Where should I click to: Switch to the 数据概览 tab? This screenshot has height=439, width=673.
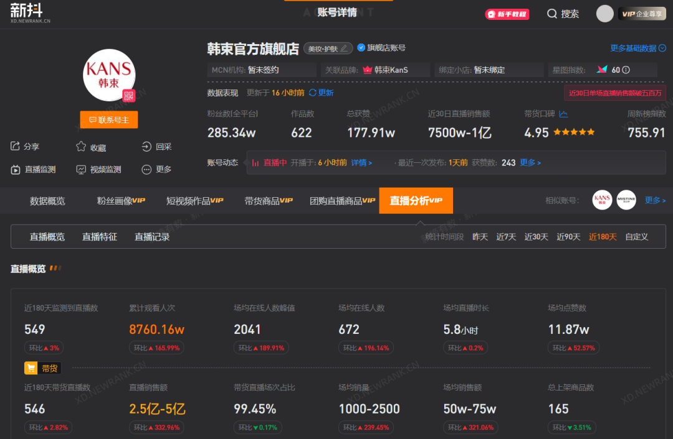[47, 201]
